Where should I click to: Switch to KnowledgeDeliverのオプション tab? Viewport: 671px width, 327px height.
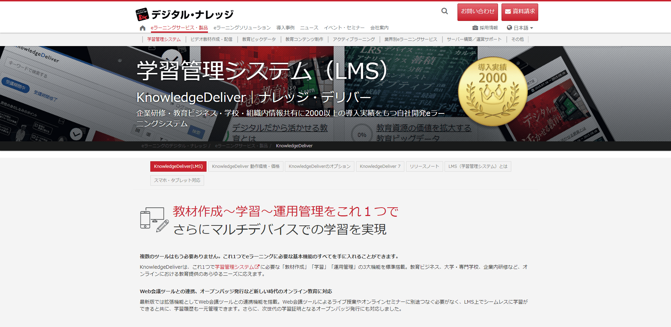(x=319, y=166)
